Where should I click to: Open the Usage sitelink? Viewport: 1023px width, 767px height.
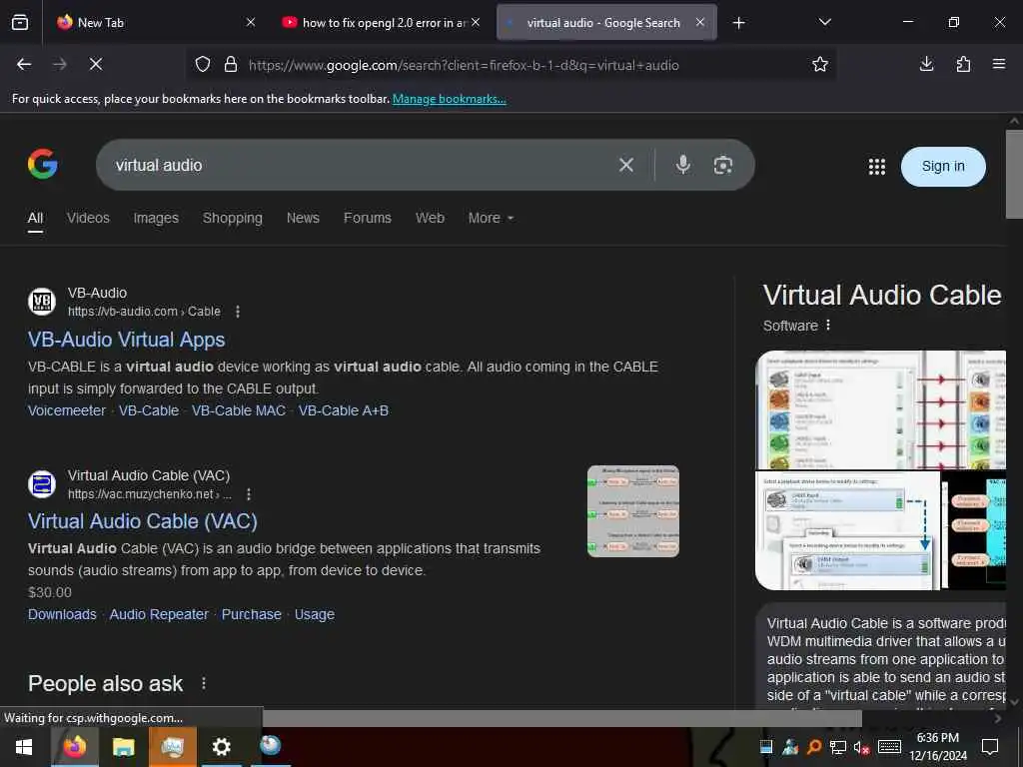pyautogui.click(x=315, y=614)
